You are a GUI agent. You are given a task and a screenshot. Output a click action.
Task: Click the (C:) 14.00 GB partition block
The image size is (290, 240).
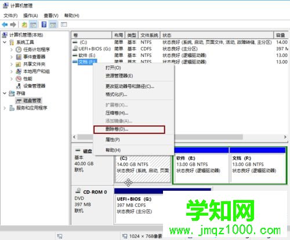pos(143,169)
